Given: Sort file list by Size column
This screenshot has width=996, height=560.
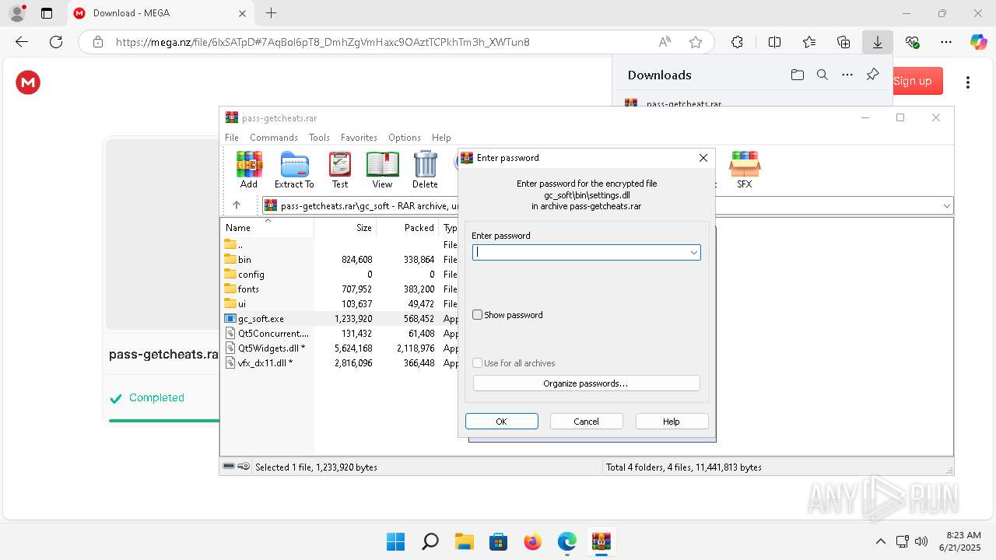Looking at the screenshot, I should (345, 228).
